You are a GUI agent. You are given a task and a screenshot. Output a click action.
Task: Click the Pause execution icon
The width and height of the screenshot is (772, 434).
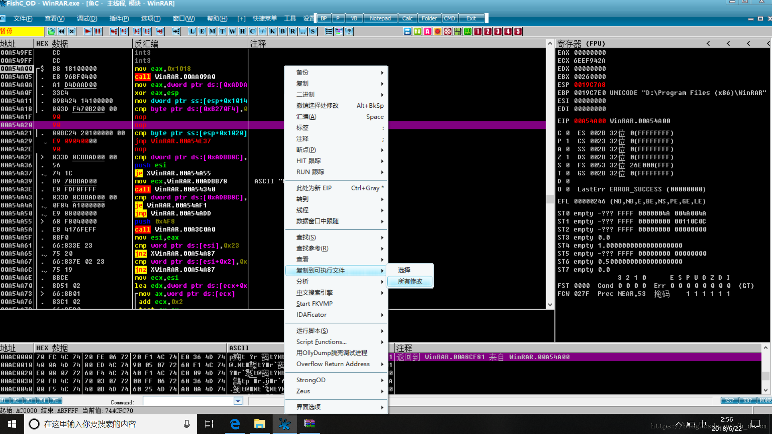(x=98, y=31)
